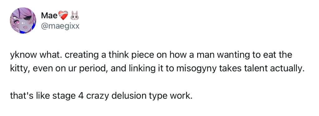Click the word 'that's' starting the last line

[20, 95]
